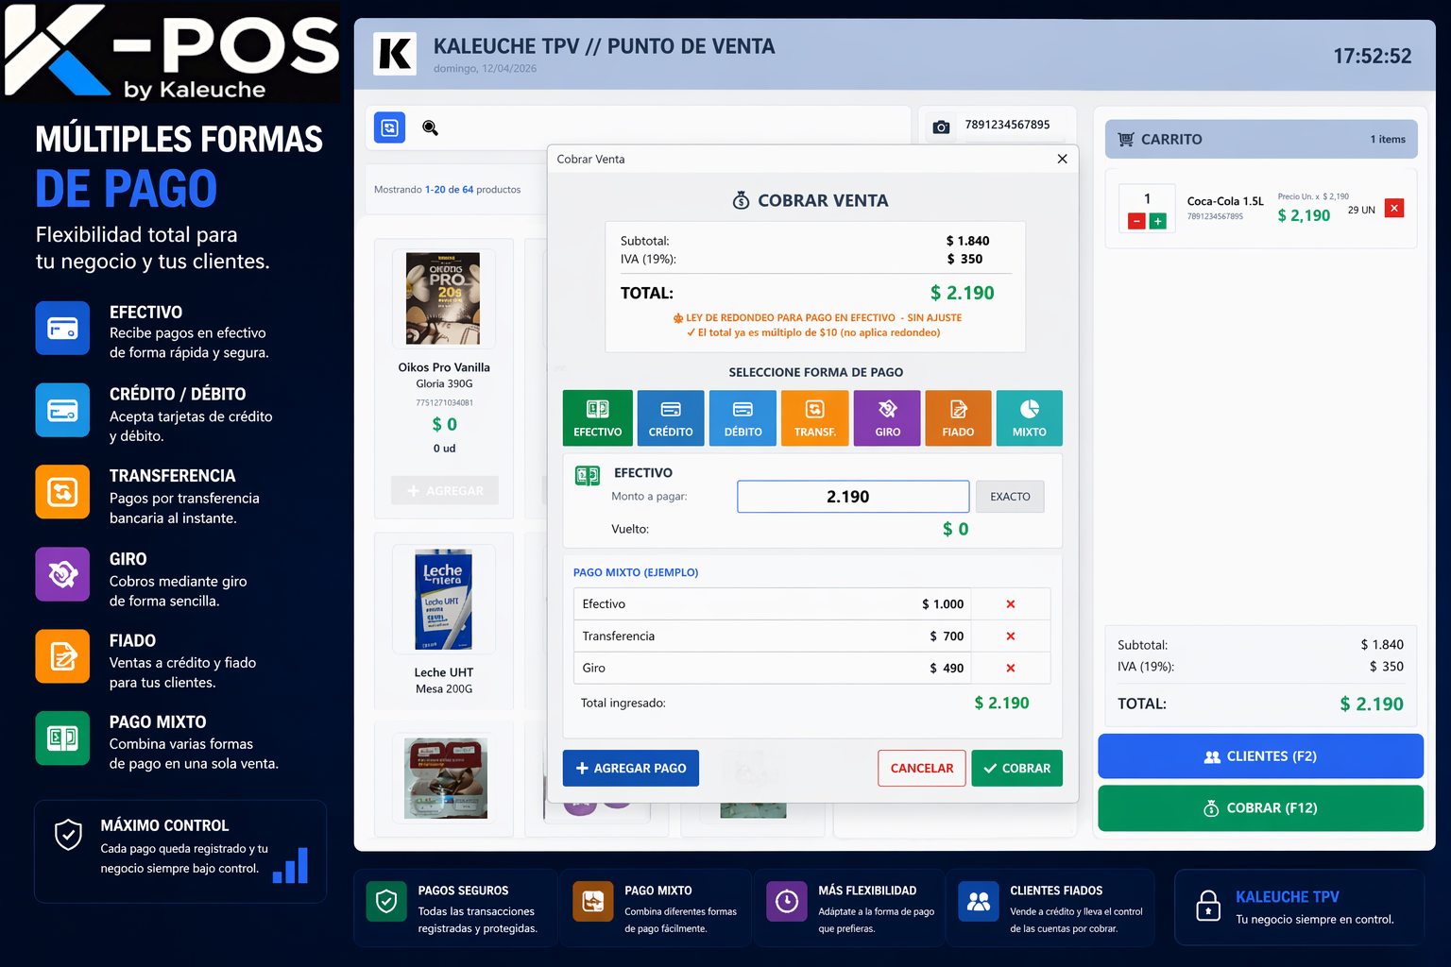Select FIADO payment method
Image resolution: width=1451 pixels, height=967 pixels.
(958, 417)
